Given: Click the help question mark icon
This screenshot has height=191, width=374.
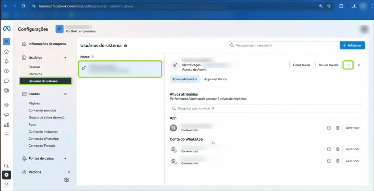Looking at the screenshot, I should click(6, 185).
